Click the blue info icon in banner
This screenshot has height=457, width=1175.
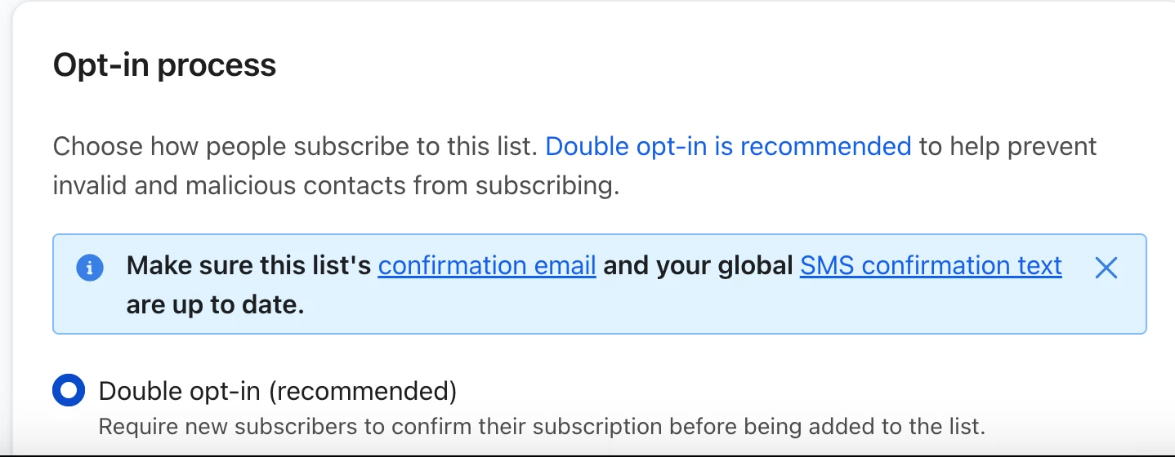pos(90,267)
